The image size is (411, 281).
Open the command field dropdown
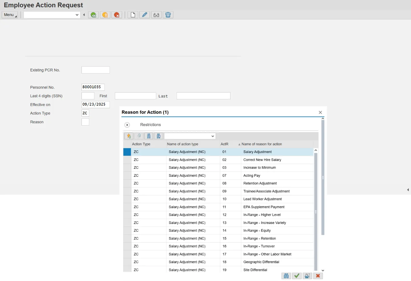point(77,15)
